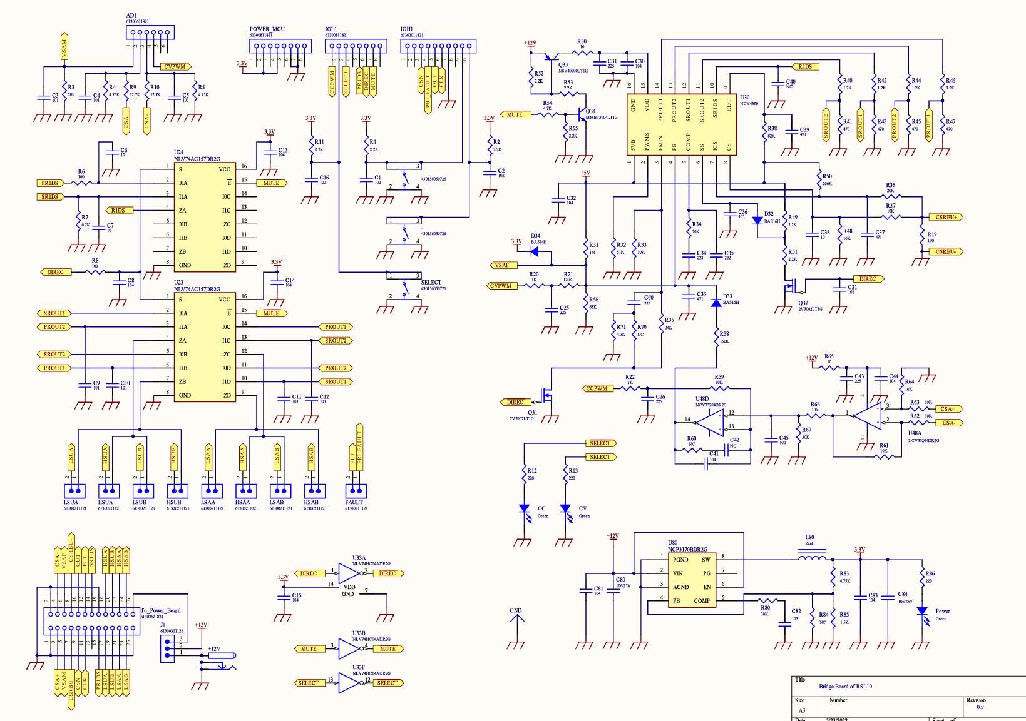Select the D33 BAS16H diode

click(716, 302)
